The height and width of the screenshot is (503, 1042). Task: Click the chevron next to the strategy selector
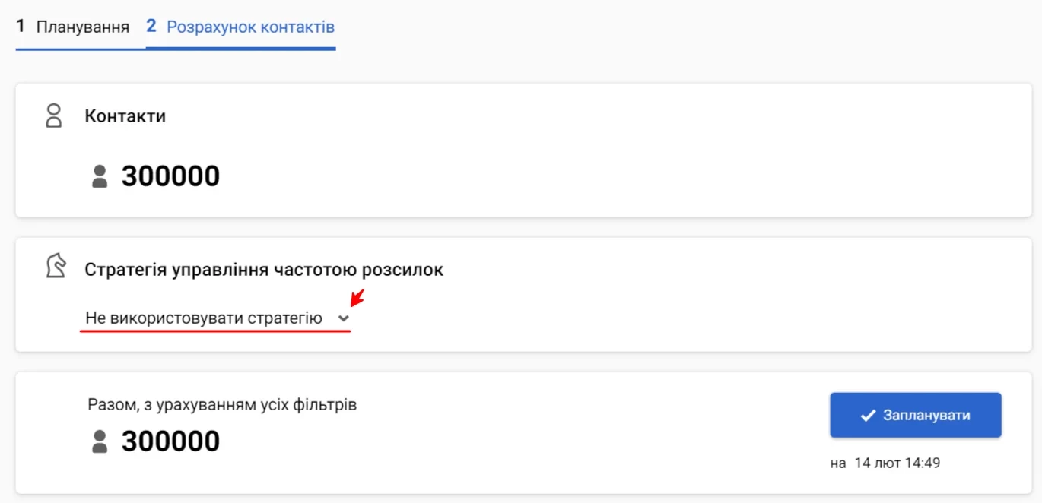(x=344, y=318)
